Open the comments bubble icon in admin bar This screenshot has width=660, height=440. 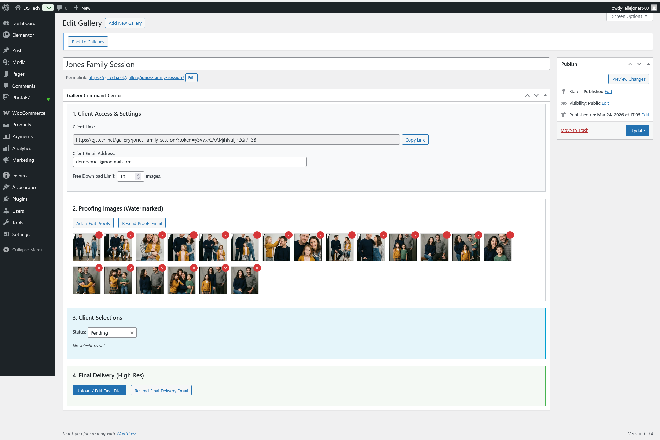pyautogui.click(x=59, y=8)
